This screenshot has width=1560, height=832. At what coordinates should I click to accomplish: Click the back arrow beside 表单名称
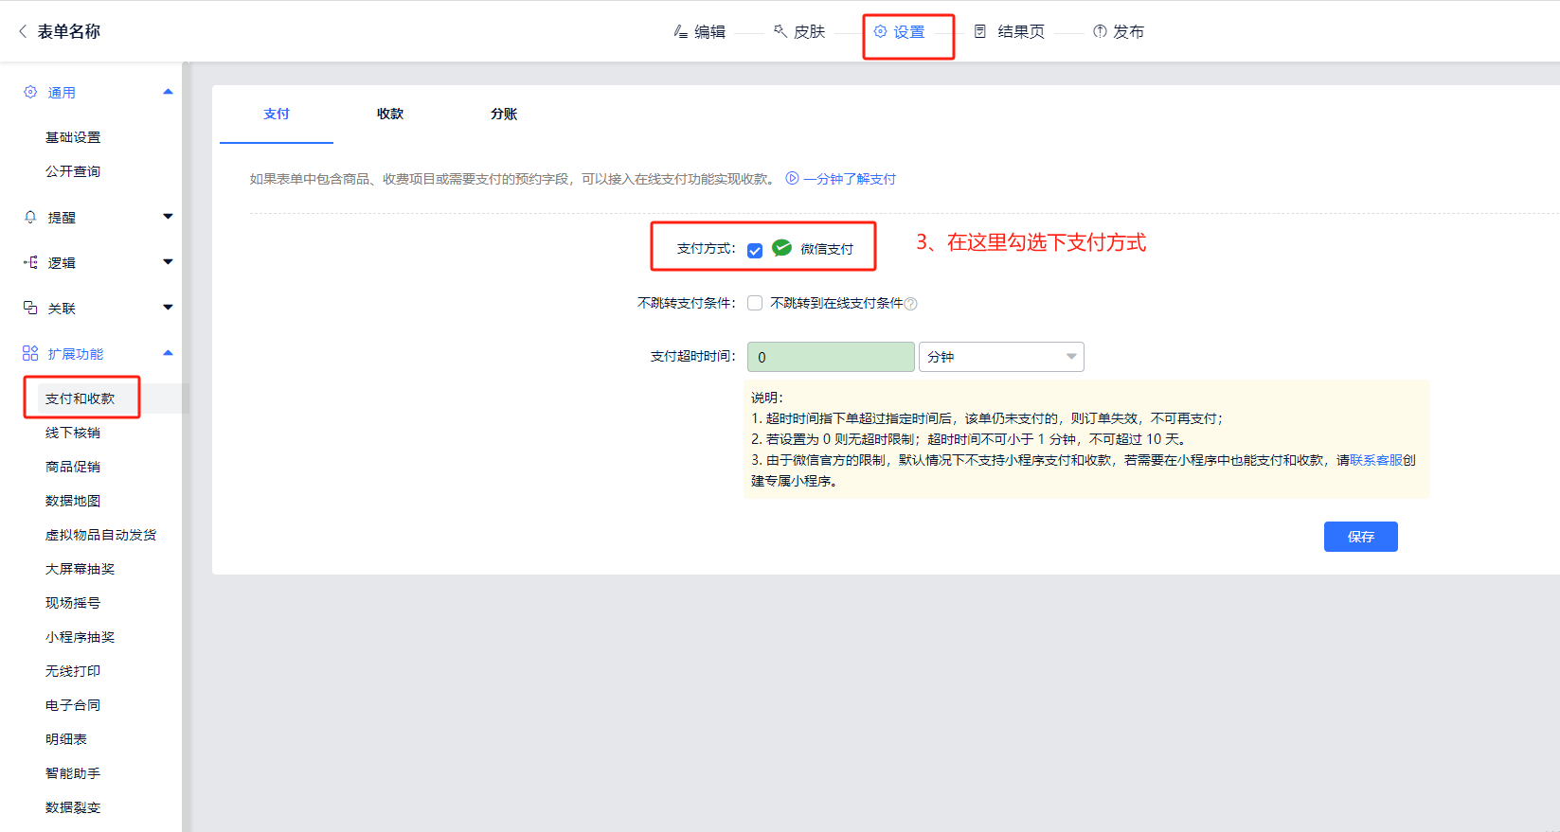[x=23, y=31]
